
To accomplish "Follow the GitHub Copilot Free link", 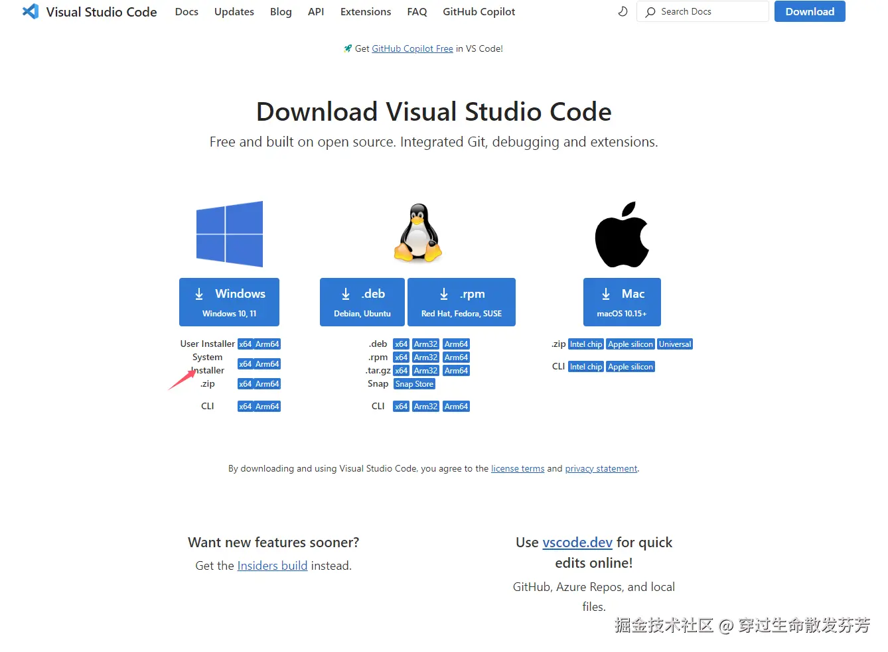I will coord(412,48).
